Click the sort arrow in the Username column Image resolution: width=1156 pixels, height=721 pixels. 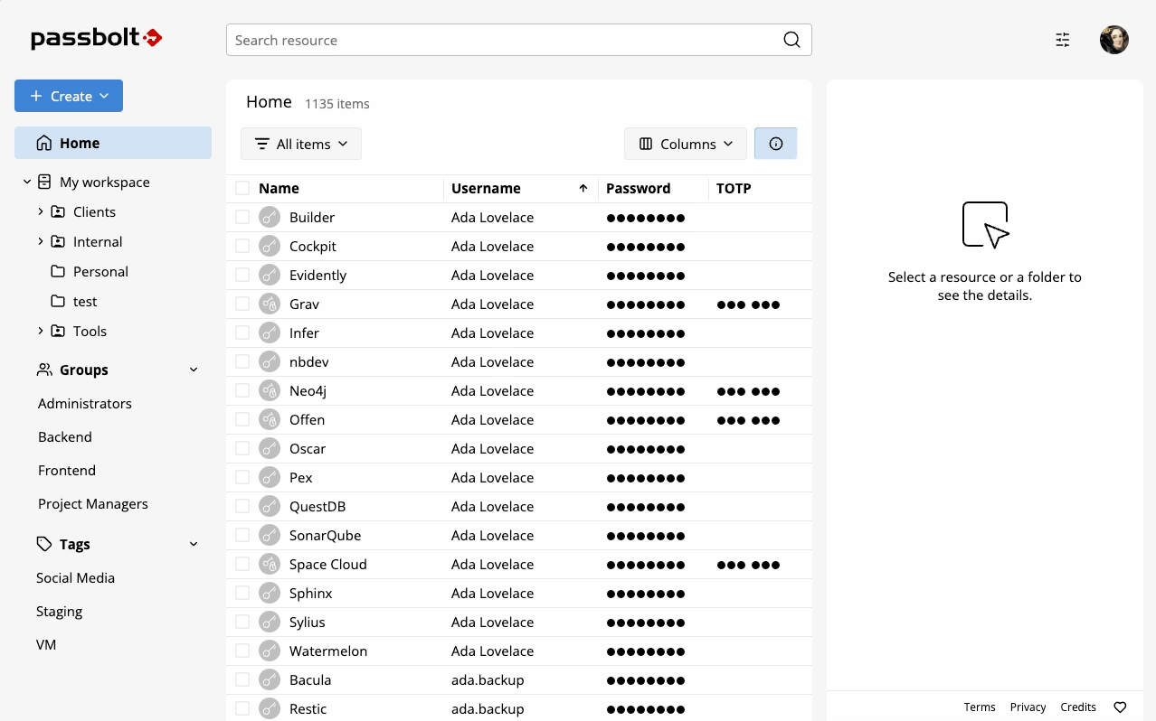tap(583, 188)
